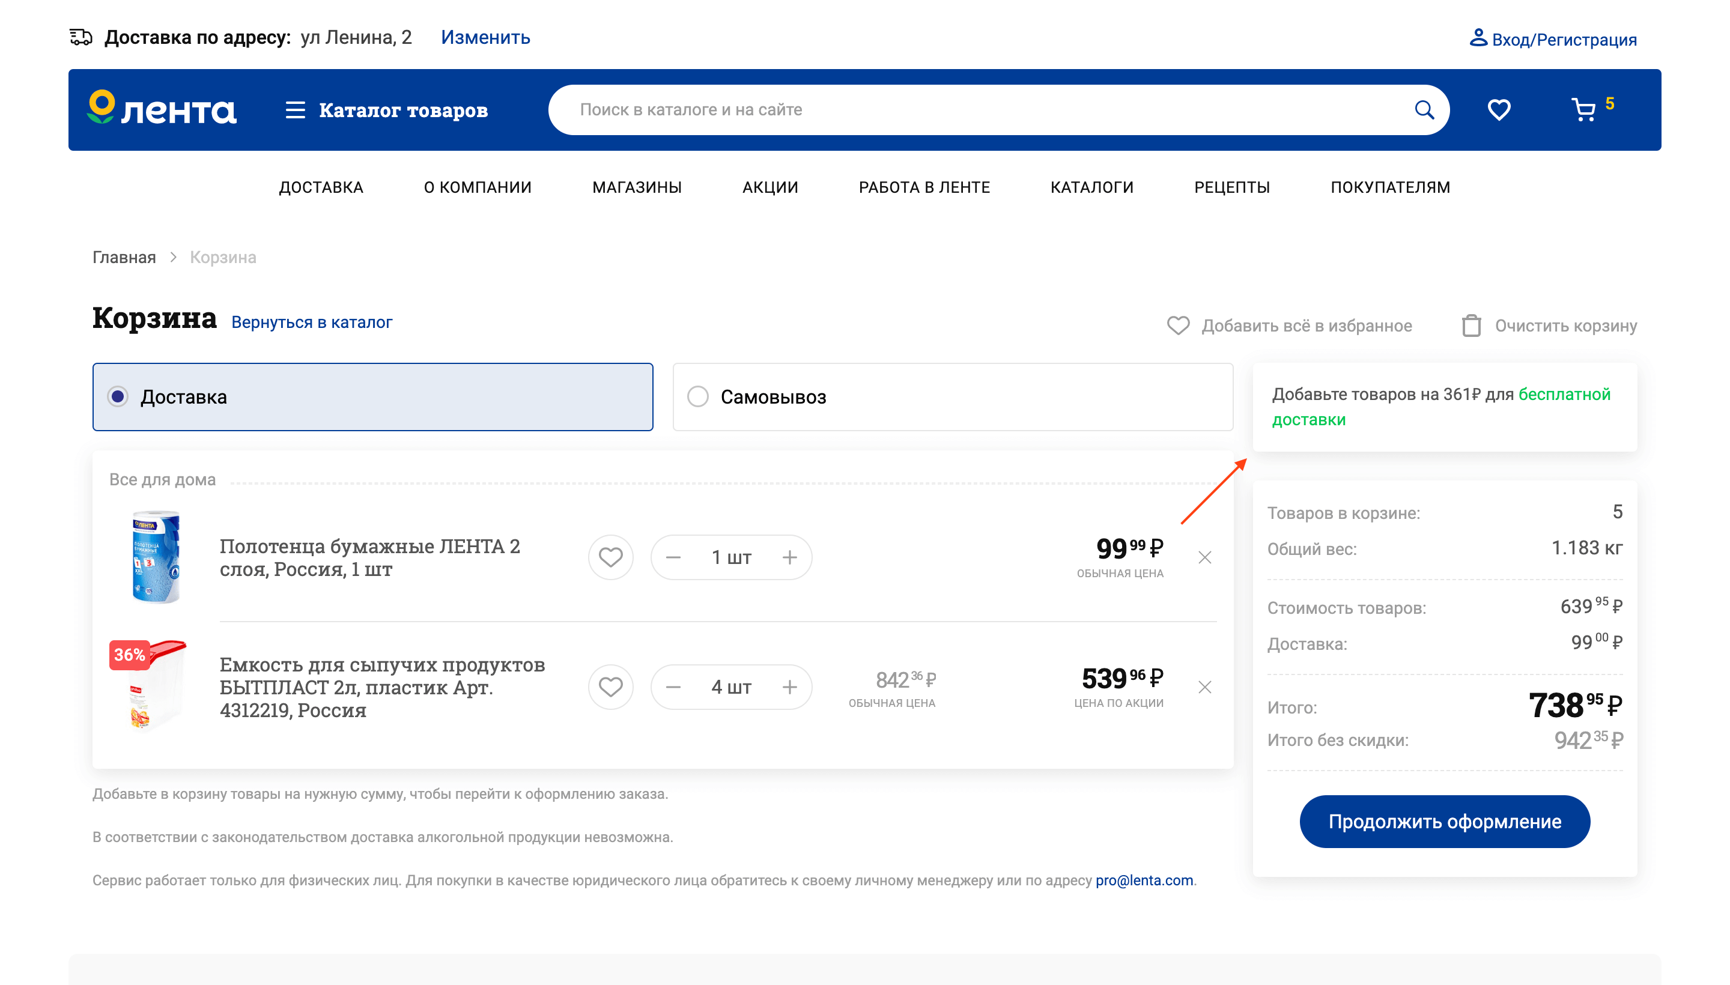
Task: Open the catalog hamburger menu icon
Action: click(x=295, y=109)
